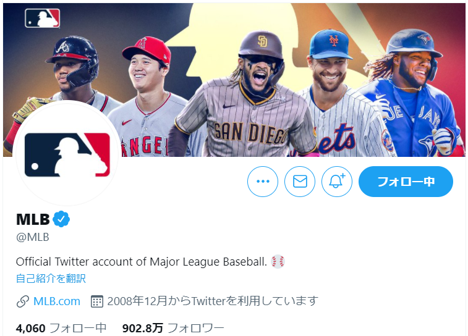Turn on notifications with the bell icon
The image size is (468, 336).
coord(337,181)
